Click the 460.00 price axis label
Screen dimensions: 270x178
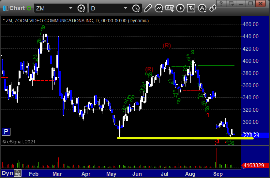click(x=250, y=24)
